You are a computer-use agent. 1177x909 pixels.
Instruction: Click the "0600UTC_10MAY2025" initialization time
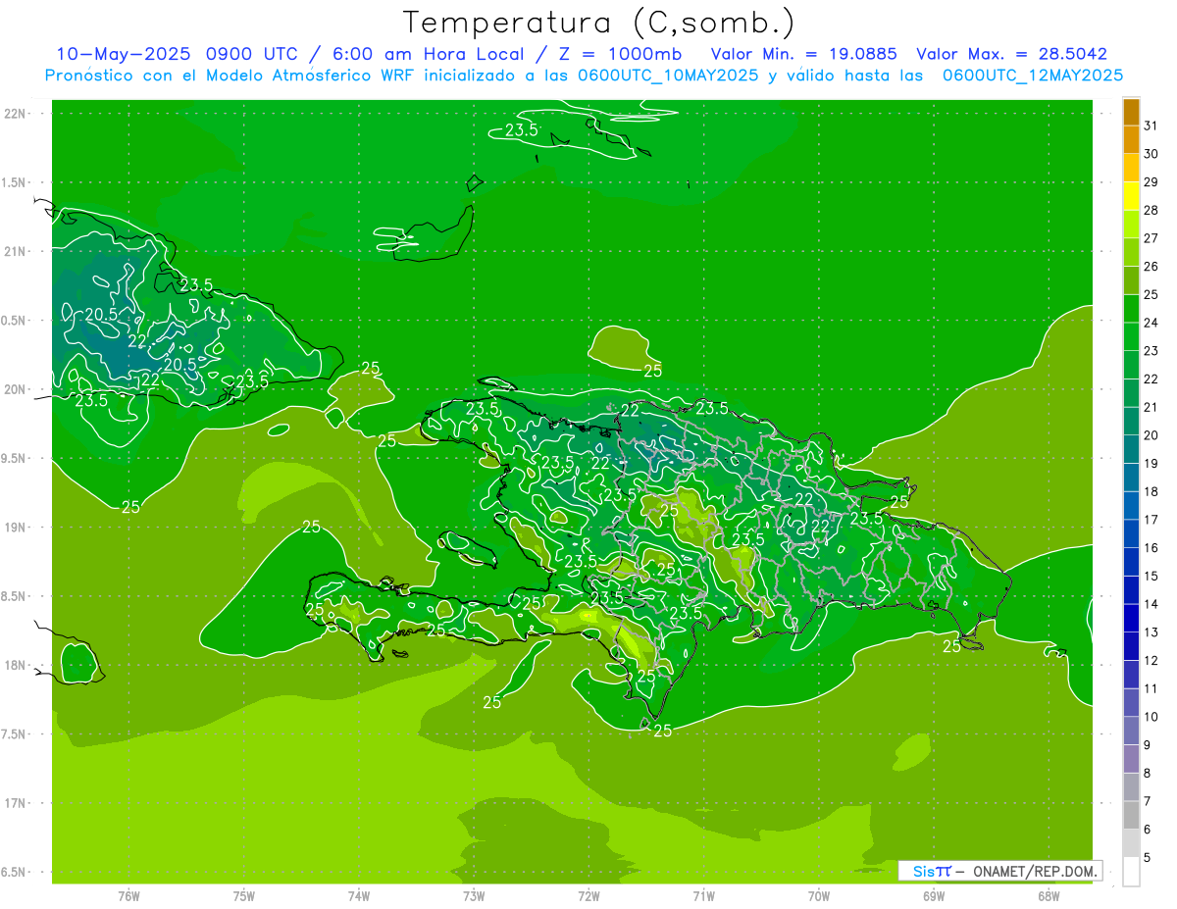coord(668,76)
